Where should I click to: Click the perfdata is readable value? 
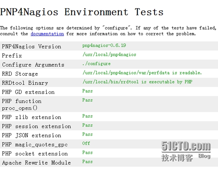click(142, 73)
